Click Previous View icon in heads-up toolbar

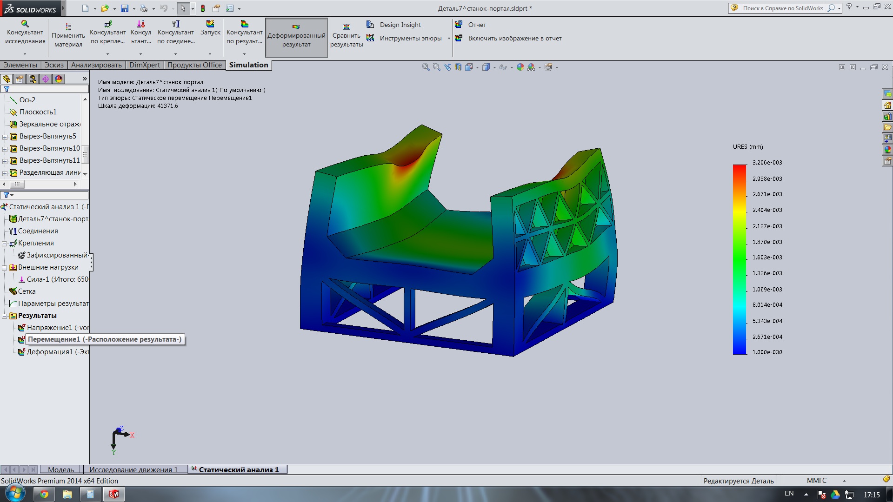(x=447, y=67)
